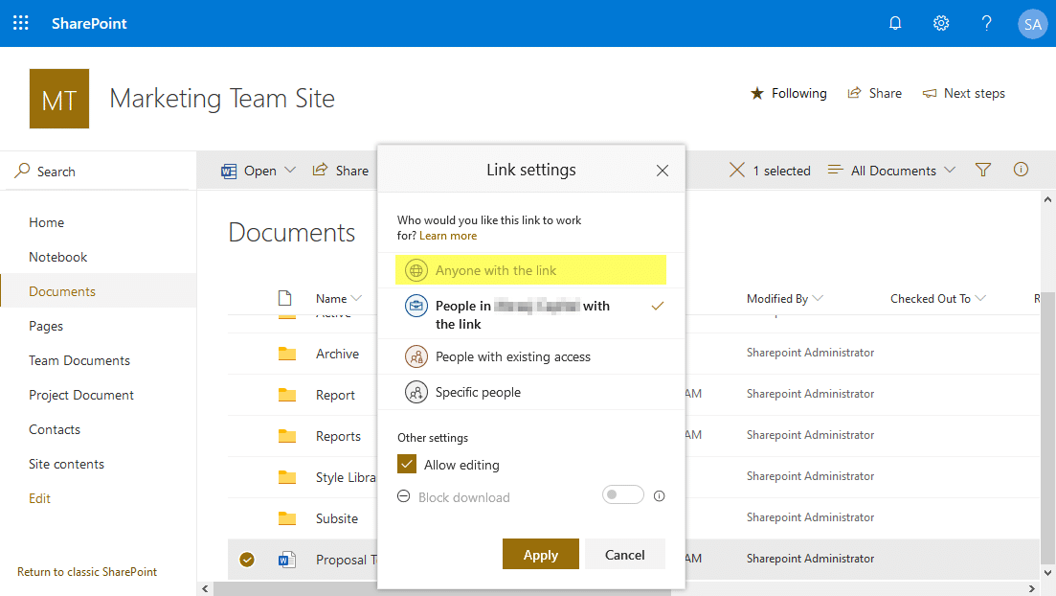The width and height of the screenshot is (1056, 596).
Task: Open the Learn more link
Action: click(448, 235)
